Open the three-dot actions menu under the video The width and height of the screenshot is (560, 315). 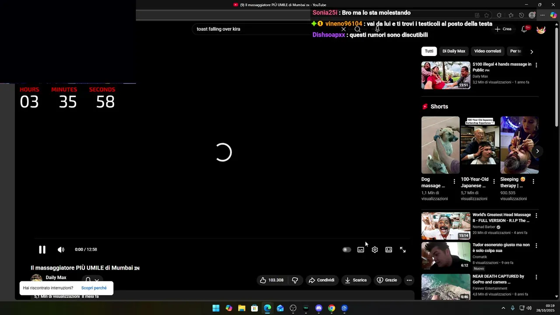(409, 280)
